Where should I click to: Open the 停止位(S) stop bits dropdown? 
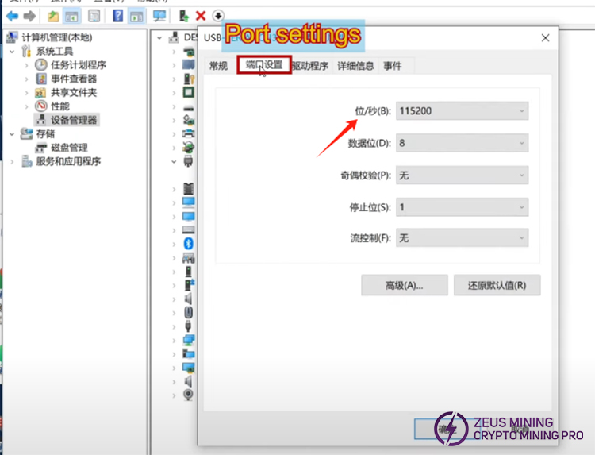tap(462, 206)
